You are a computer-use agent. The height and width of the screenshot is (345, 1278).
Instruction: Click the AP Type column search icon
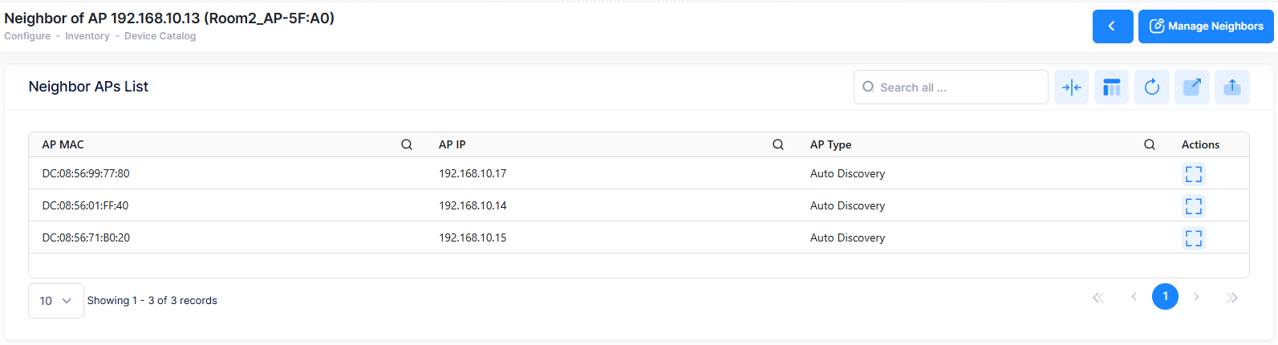click(1149, 145)
